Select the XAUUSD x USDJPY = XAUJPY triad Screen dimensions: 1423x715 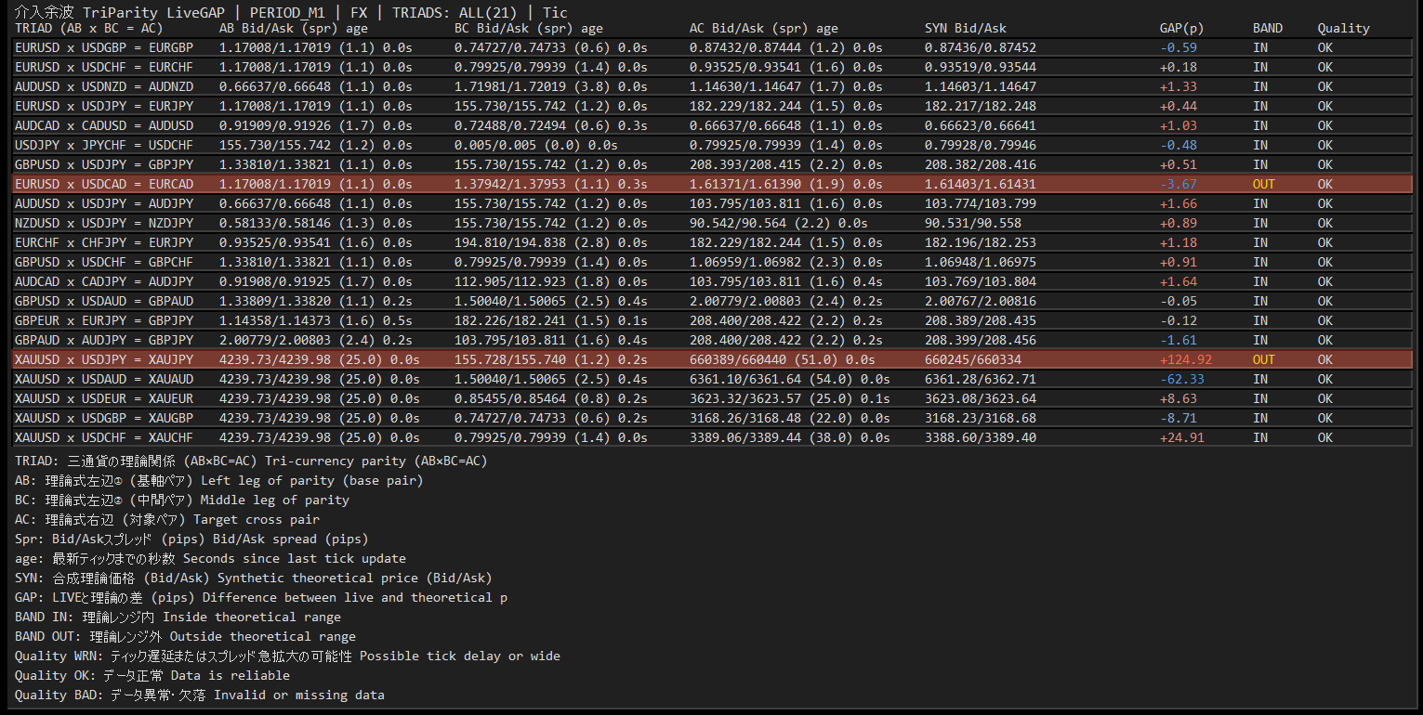[x=104, y=359]
